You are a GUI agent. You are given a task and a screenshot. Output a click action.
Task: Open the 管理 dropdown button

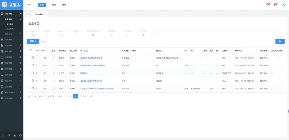(33, 41)
